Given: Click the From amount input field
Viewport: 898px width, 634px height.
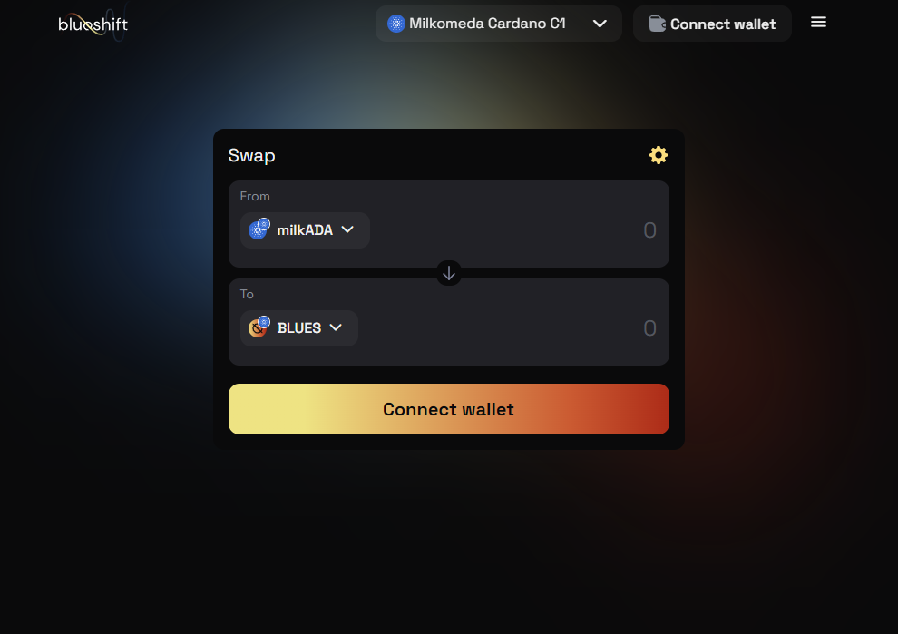Looking at the screenshot, I should 515,230.
